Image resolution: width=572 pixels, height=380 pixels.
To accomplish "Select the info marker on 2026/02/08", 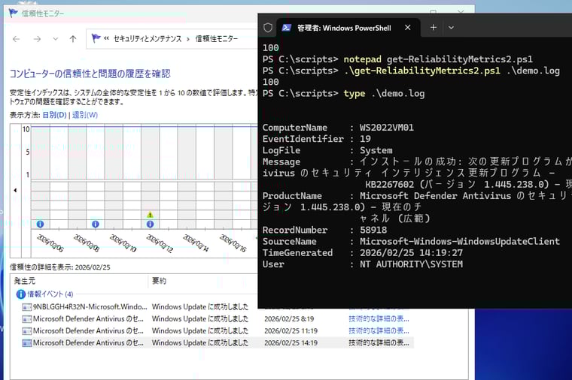I will pyautogui.click(x=96, y=225).
